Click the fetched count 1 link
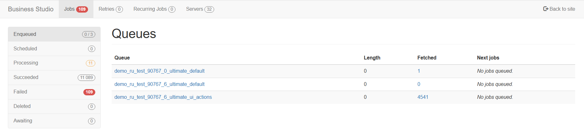 click(x=419, y=71)
